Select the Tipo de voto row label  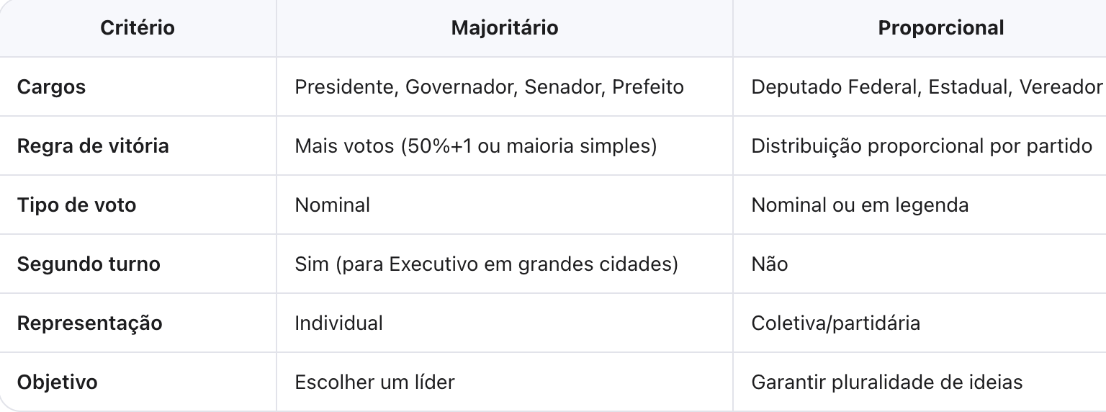tap(76, 205)
